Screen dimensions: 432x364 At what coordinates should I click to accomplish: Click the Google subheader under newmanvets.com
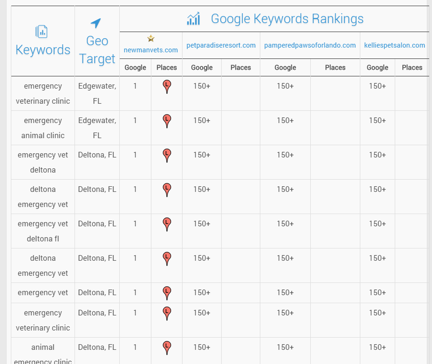click(135, 67)
